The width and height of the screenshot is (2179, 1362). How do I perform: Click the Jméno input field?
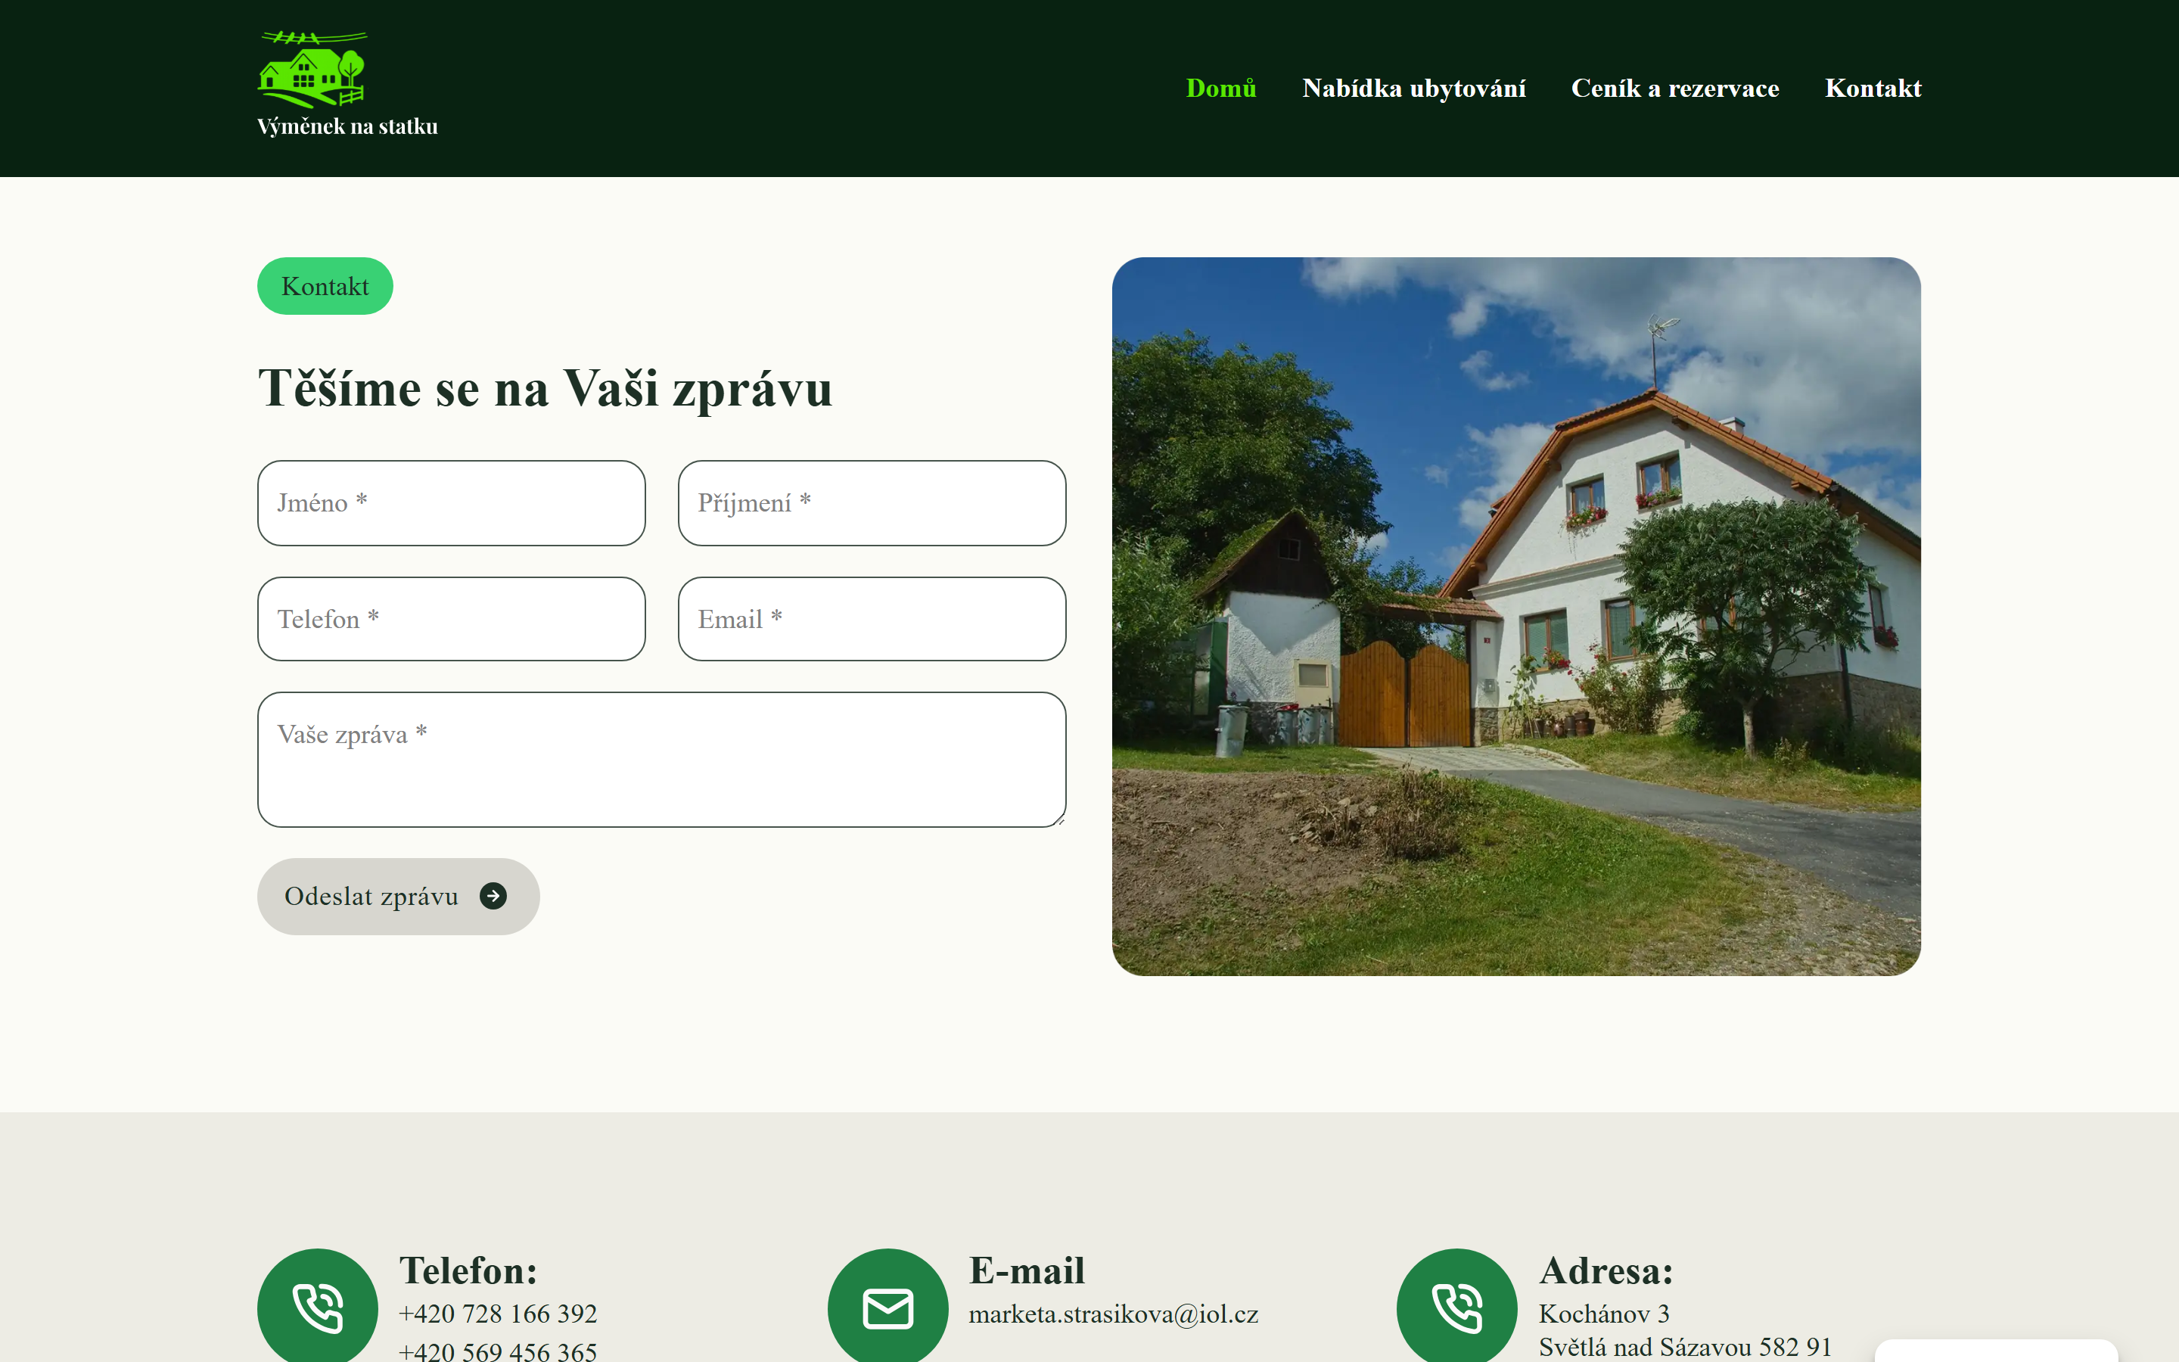tap(451, 502)
